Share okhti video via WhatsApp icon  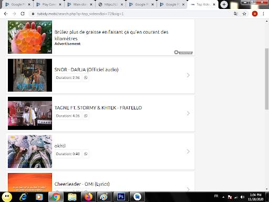pyautogui.click(x=86, y=154)
